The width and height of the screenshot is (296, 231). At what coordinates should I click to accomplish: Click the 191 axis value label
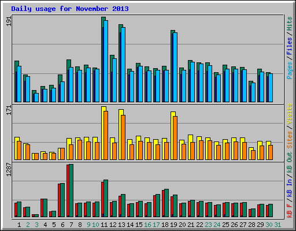(x=9, y=21)
